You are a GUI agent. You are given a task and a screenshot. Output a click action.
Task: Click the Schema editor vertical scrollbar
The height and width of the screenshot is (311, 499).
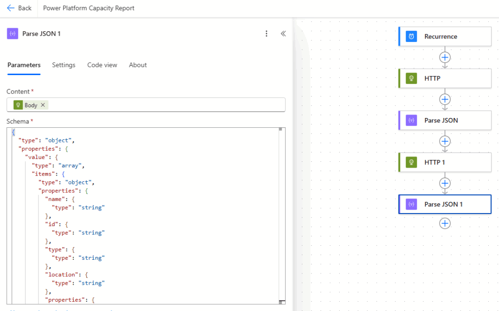[281, 214]
